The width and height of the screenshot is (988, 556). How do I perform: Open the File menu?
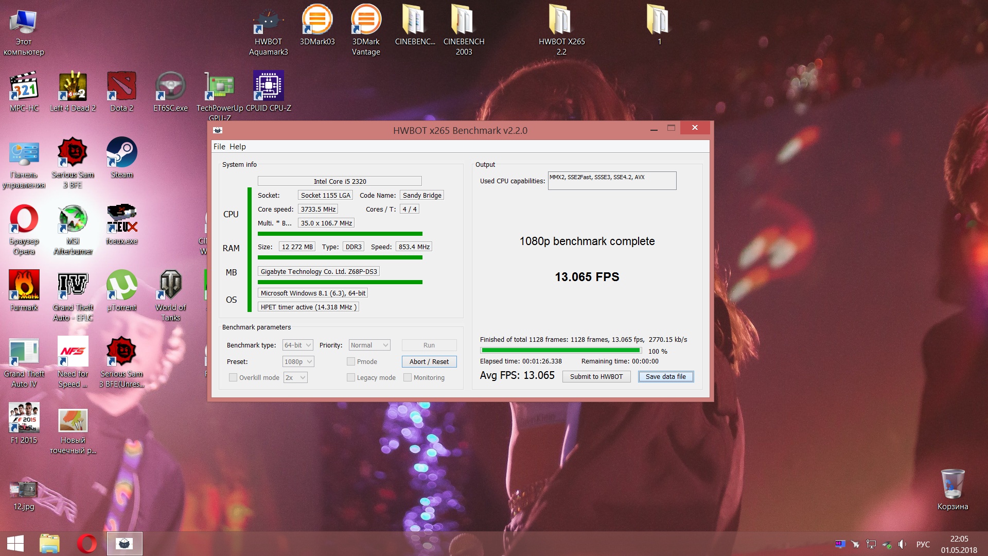click(219, 147)
